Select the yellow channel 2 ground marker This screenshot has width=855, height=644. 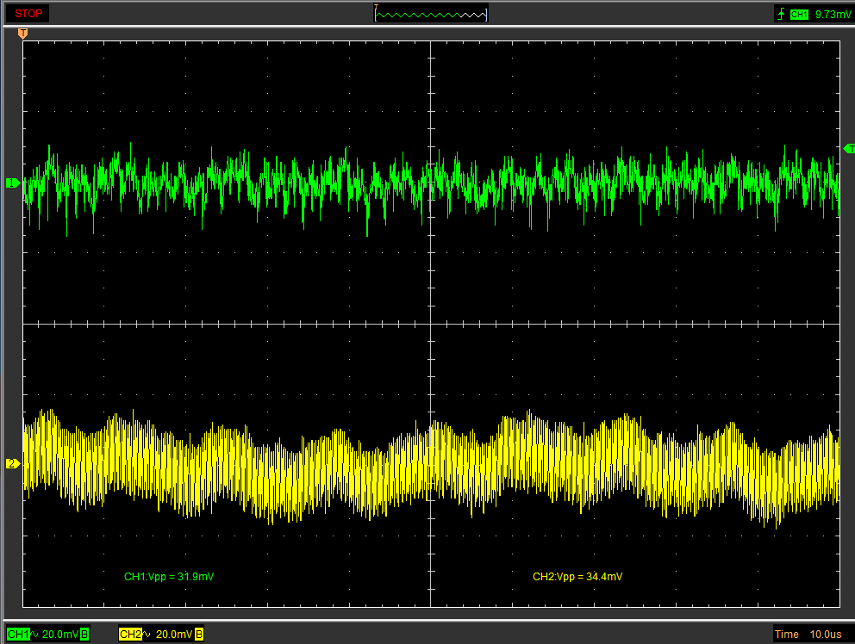click(12, 464)
